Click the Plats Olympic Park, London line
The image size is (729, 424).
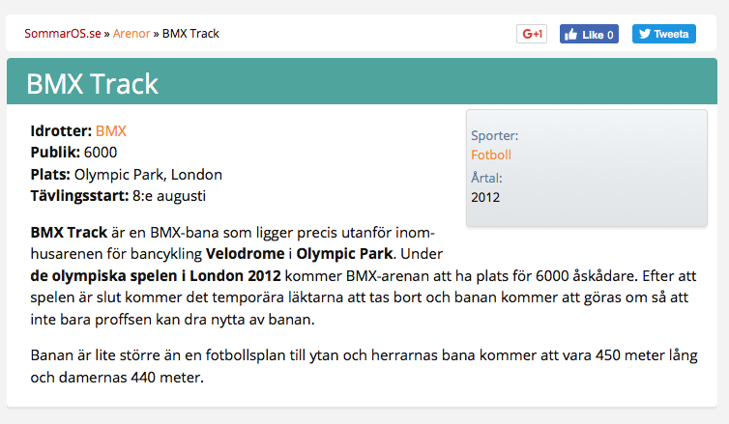pyautogui.click(x=127, y=175)
